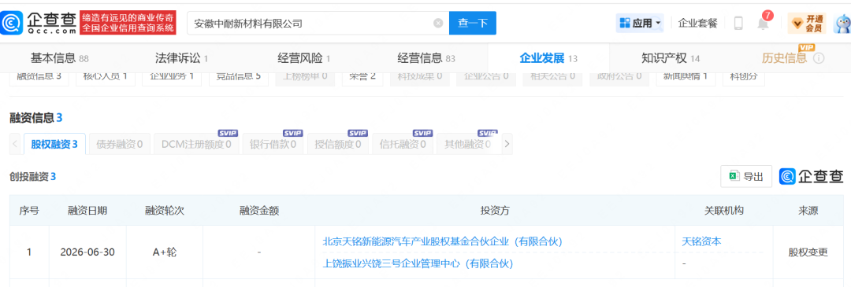Click the 融资信息 3 section heading

[36, 117]
